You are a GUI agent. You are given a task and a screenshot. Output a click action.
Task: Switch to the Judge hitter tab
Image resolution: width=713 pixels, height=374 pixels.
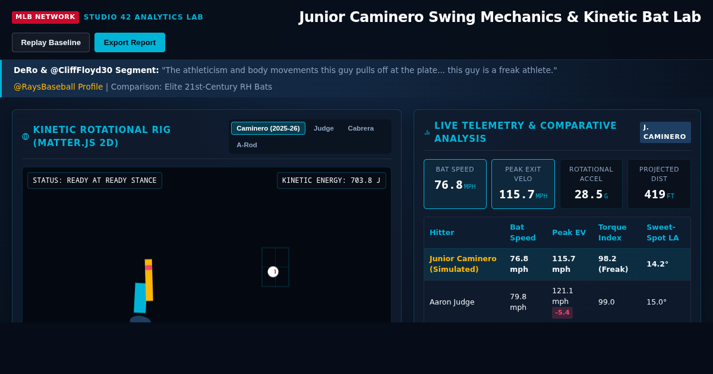point(324,128)
